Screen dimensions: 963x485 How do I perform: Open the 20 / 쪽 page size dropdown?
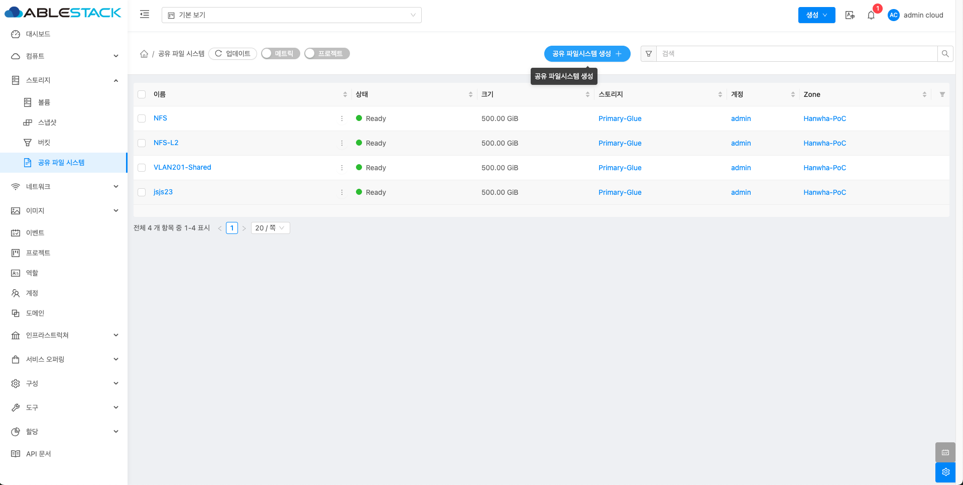pyautogui.click(x=270, y=228)
